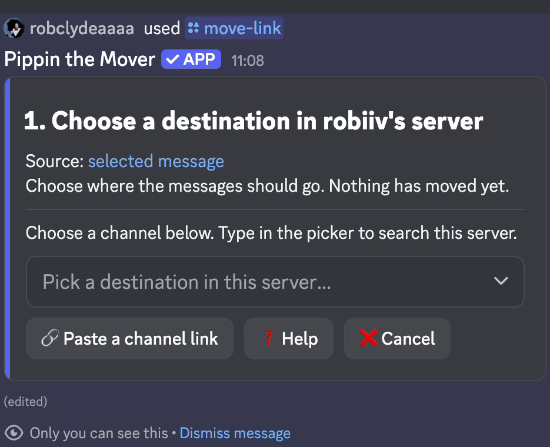Open the Pippin the Mover profile name
This screenshot has height=447, width=550.
click(x=79, y=59)
